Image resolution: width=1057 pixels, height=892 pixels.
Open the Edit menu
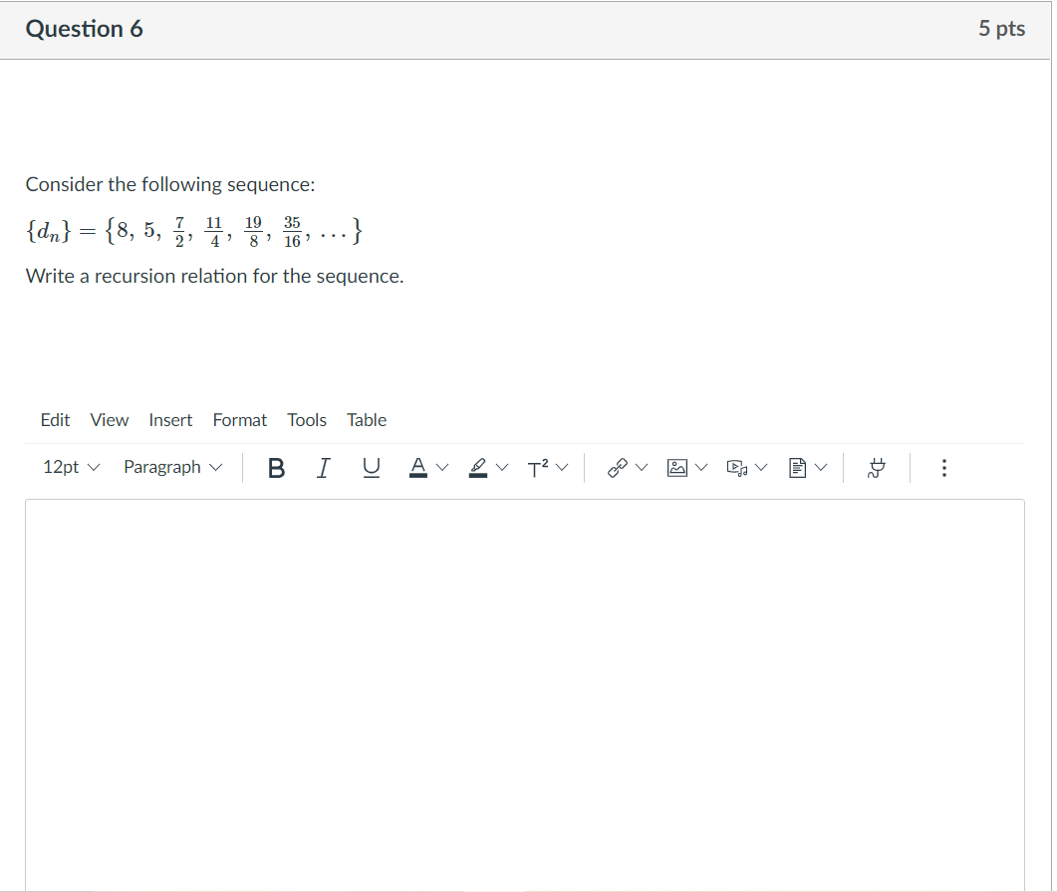(55, 419)
